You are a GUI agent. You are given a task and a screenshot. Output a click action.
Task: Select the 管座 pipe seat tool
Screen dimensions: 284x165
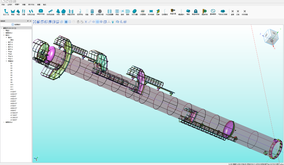click(188, 12)
